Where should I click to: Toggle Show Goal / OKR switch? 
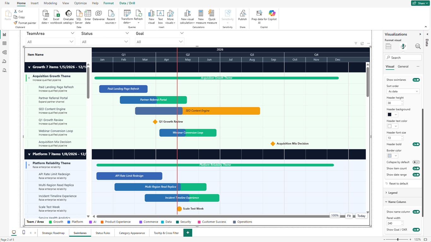coord(416,230)
